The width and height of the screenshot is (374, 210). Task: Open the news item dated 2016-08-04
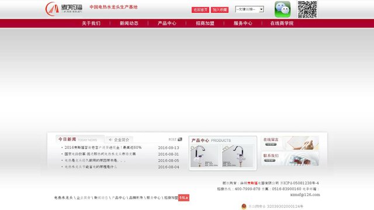click(x=91, y=167)
